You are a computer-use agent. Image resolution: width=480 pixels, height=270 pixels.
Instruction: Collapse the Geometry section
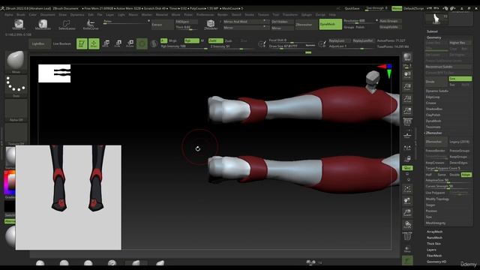click(x=433, y=37)
